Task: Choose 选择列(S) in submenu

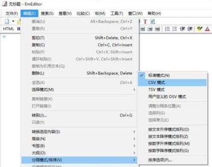Action: click(x=173, y=113)
